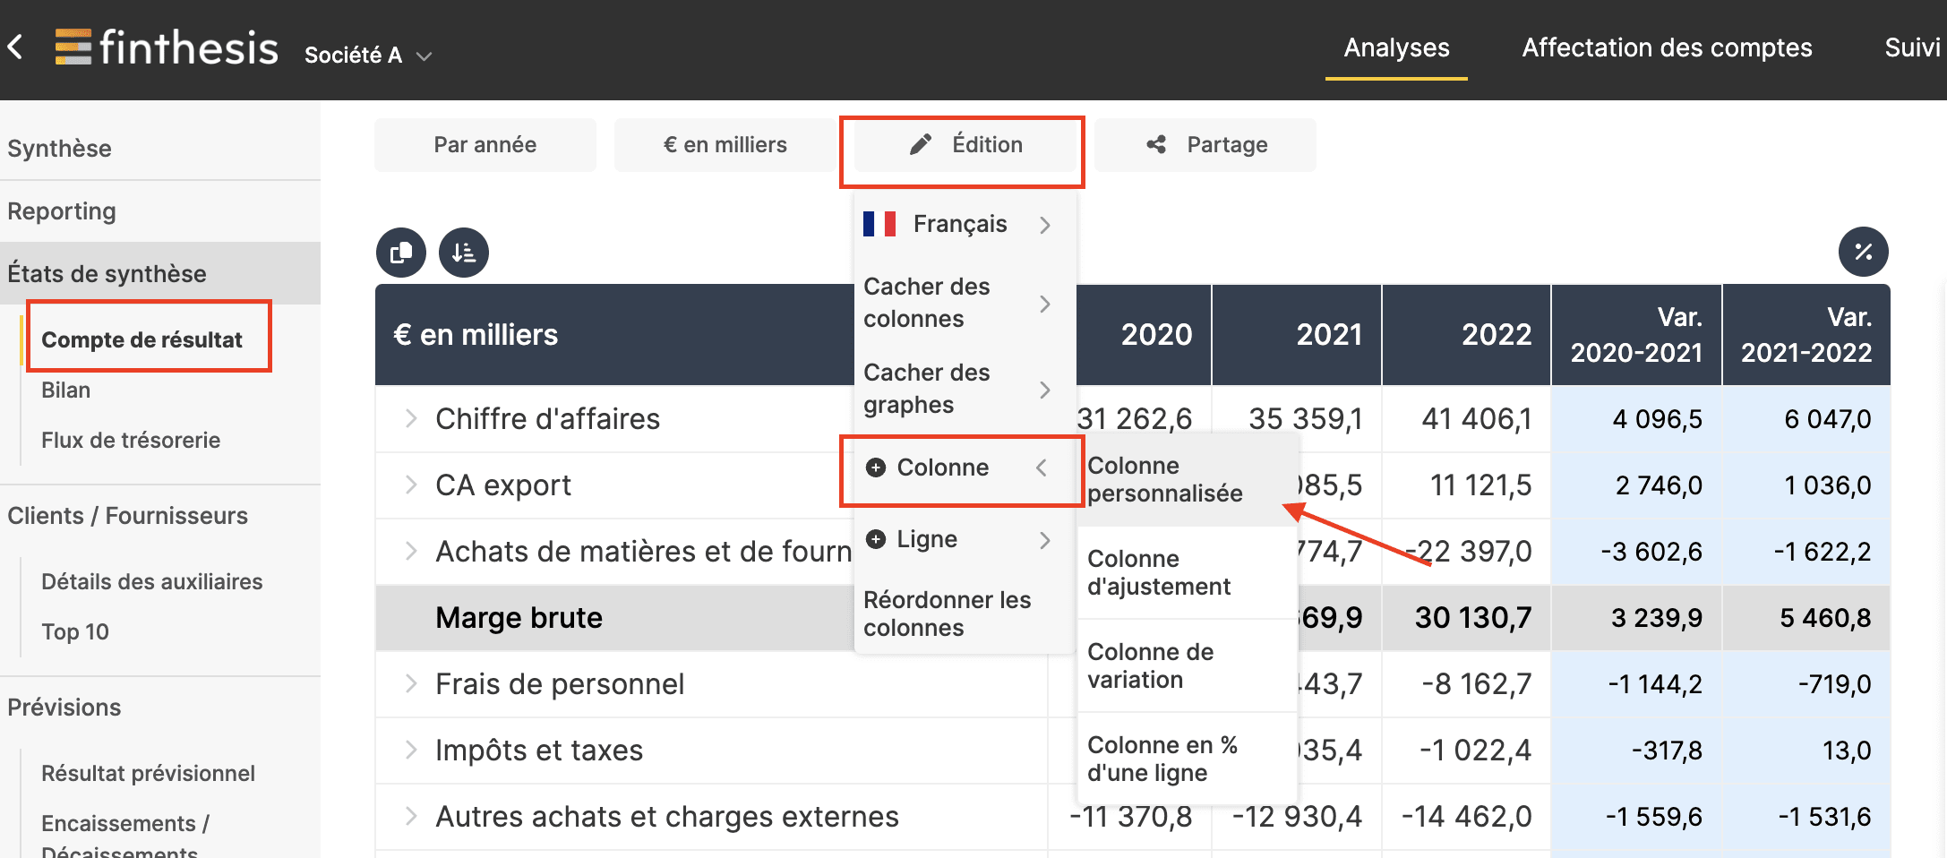Open the percentage display icon
Screen dimensions: 1947x858
pos(1866,253)
